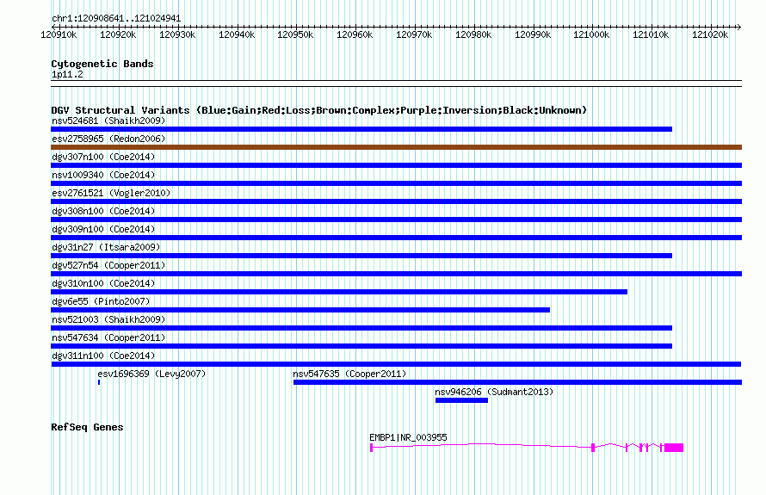Image resolution: width=766 pixels, height=495 pixels.
Task: Click the large final exon of EMBP1
Action: pyautogui.click(x=674, y=448)
